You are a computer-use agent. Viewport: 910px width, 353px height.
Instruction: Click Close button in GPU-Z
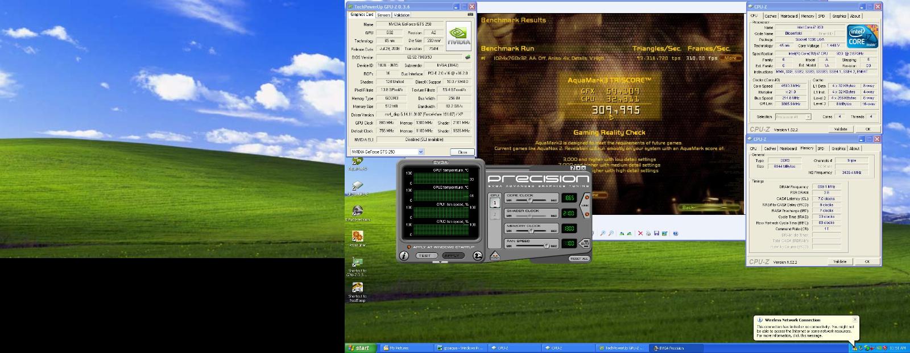[x=462, y=152]
